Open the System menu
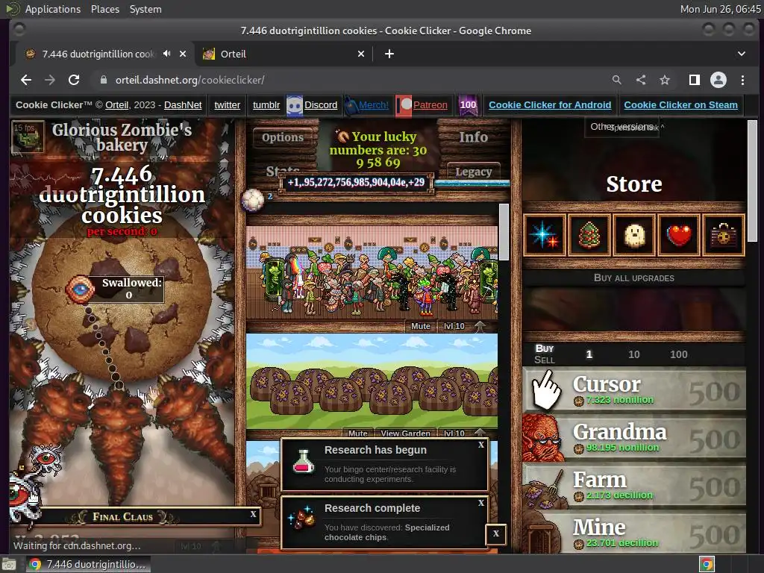 tap(145, 9)
